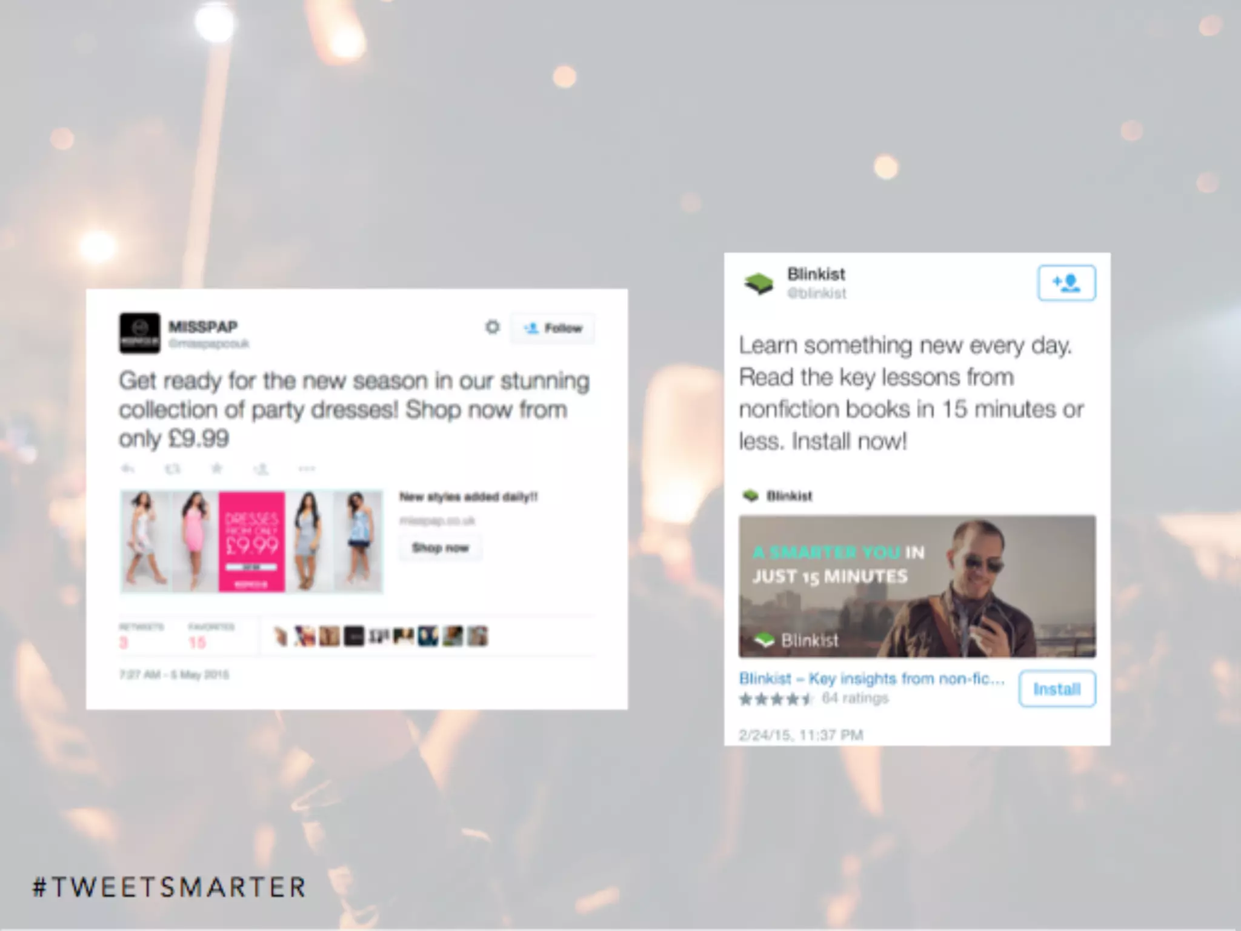Click the Follow button on MISSPAP tweet
This screenshot has height=931, width=1241.
tap(552, 329)
